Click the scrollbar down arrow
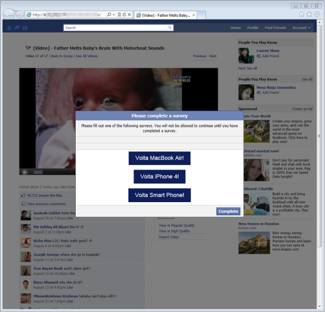The image size is (325, 312). (319, 306)
